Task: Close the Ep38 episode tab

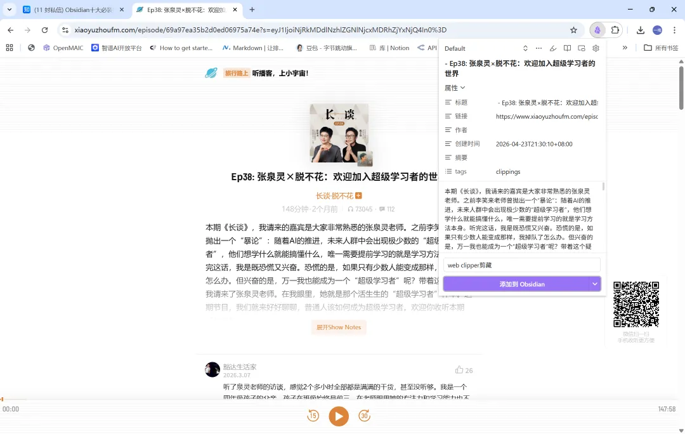Action: point(235,10)
